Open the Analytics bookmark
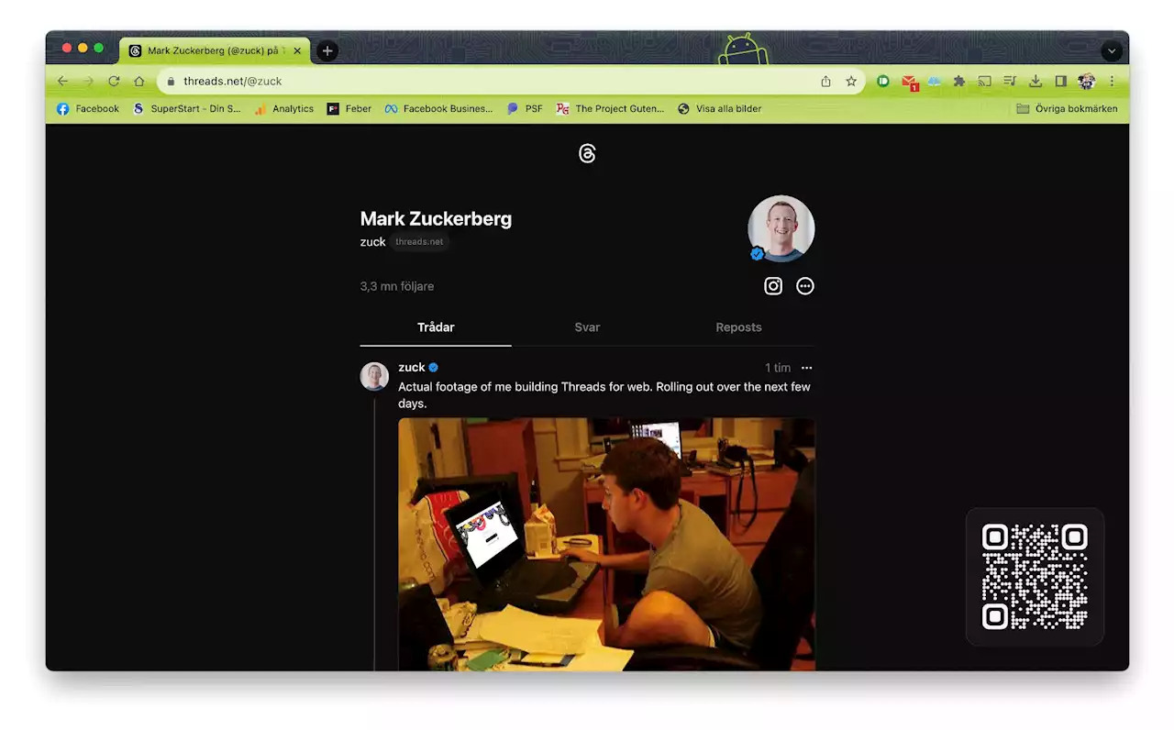 pyautogui.click(x=284, y=108)
